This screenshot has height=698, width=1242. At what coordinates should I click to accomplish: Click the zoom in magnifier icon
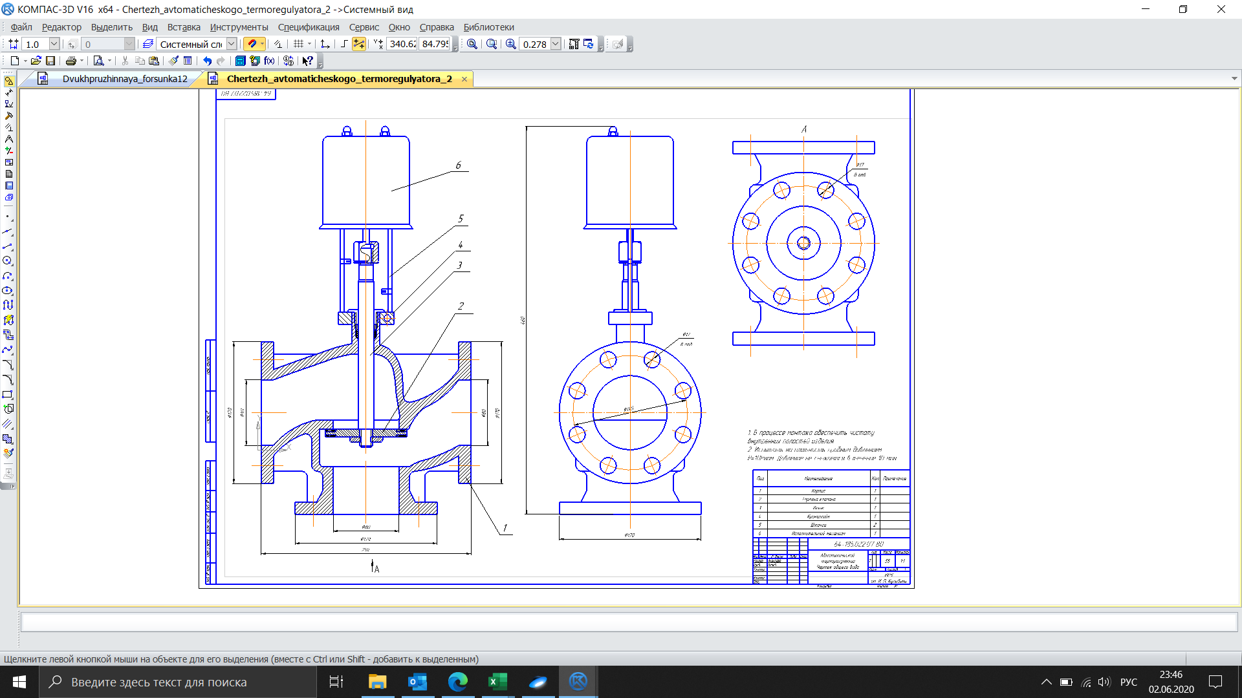511,44
